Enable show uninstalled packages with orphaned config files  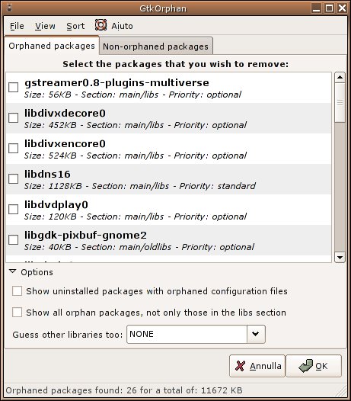pyautogui.click(x=17, y=291)
